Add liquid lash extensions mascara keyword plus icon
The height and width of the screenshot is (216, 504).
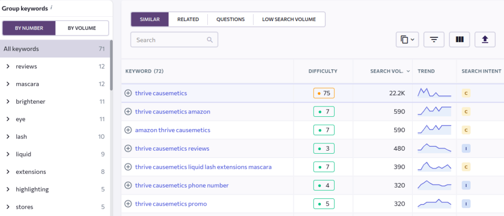(x=128, y=167)
